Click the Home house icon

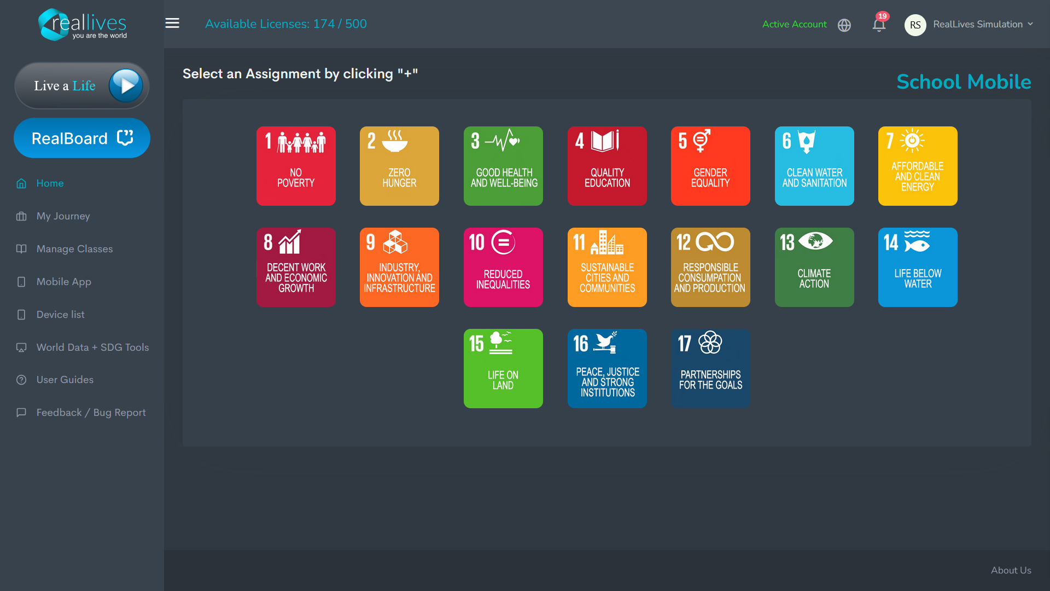pyautogui.click(x=21, y=183)
